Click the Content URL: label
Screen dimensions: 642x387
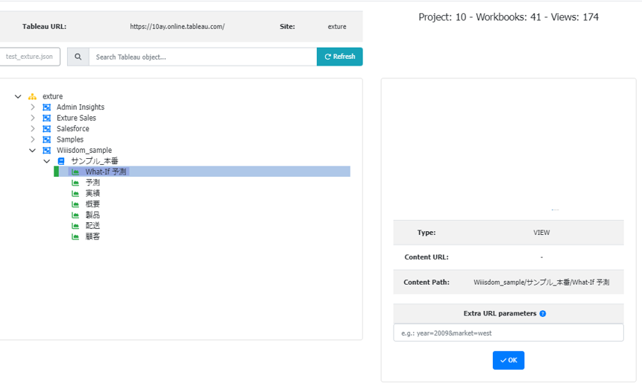coord(427,257)
